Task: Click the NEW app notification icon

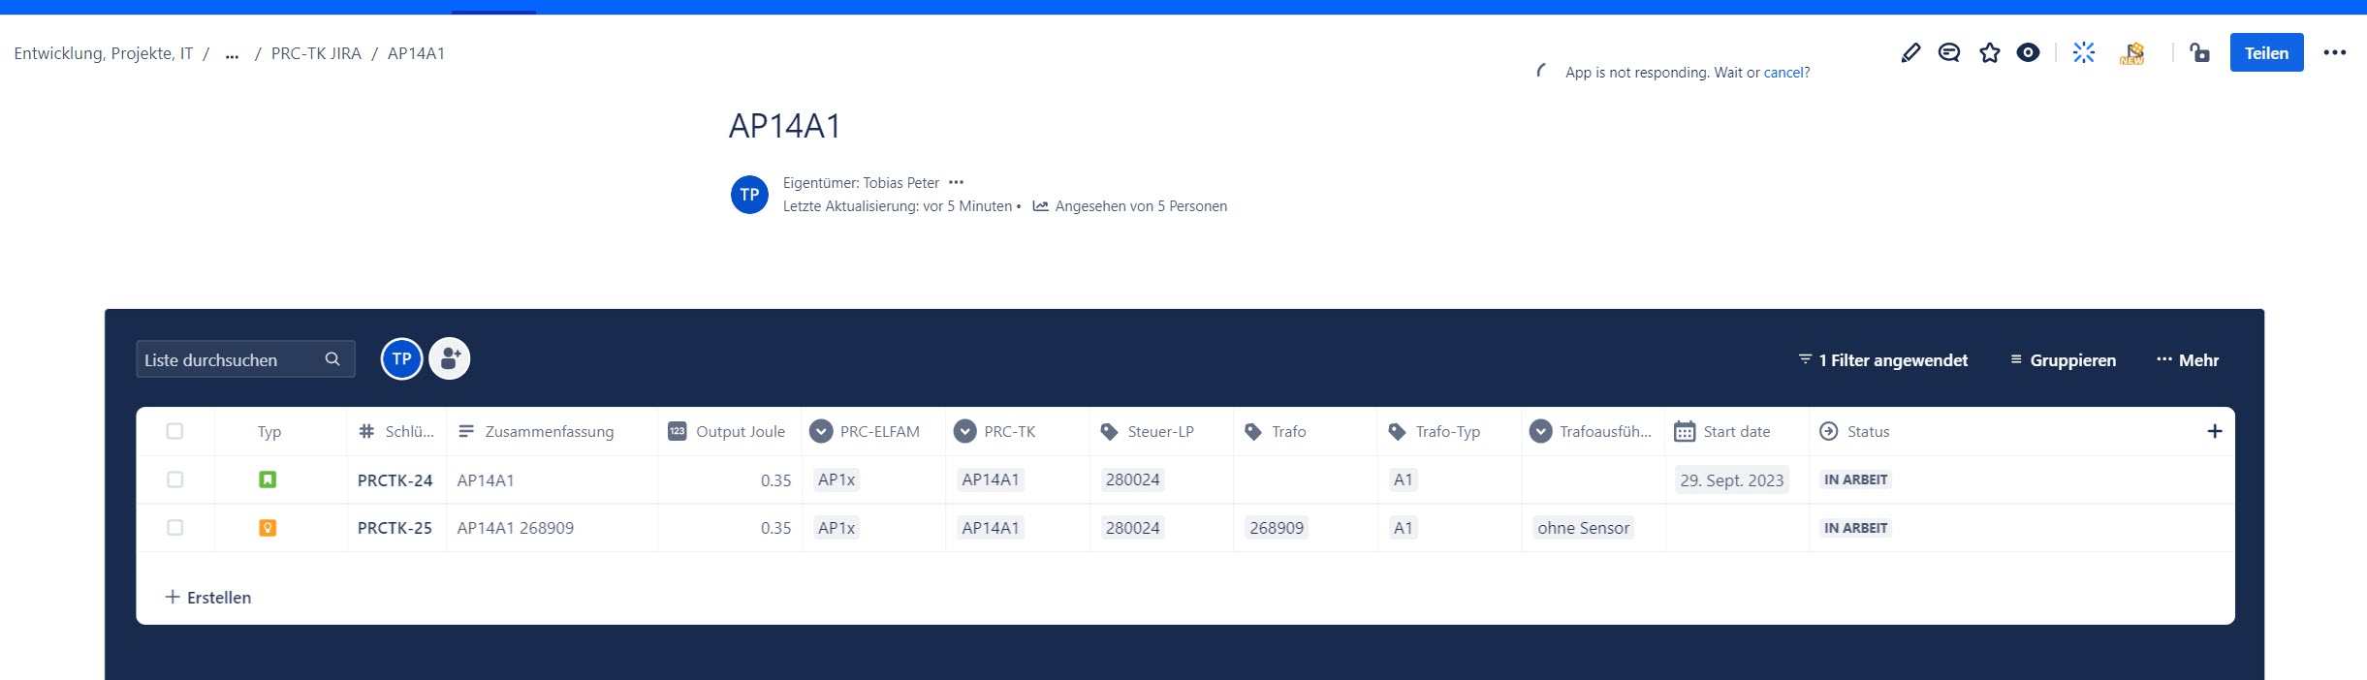Action: point(2132,53)
